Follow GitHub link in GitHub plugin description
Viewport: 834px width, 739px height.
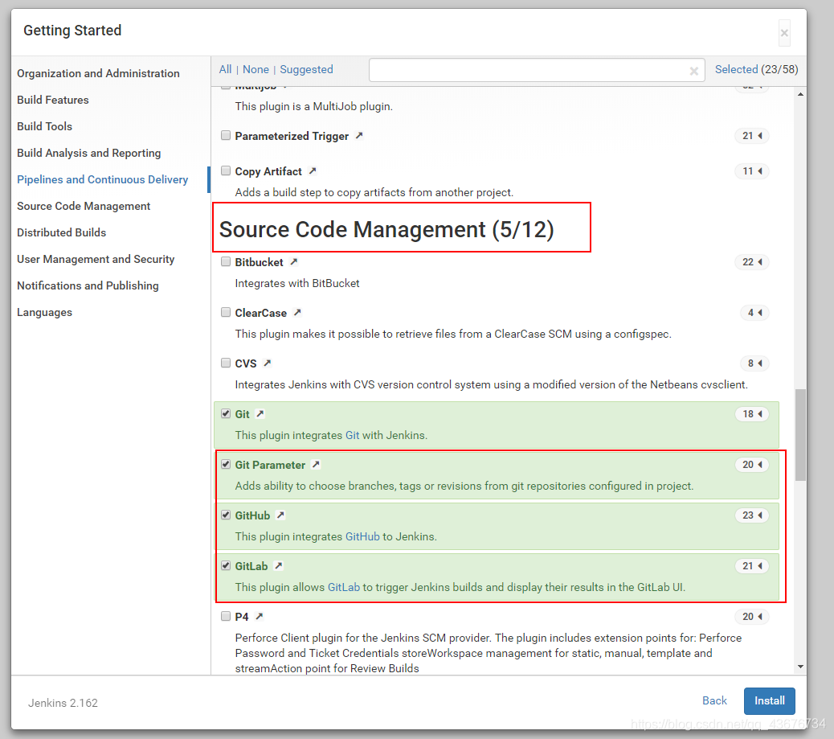(362, 536)
